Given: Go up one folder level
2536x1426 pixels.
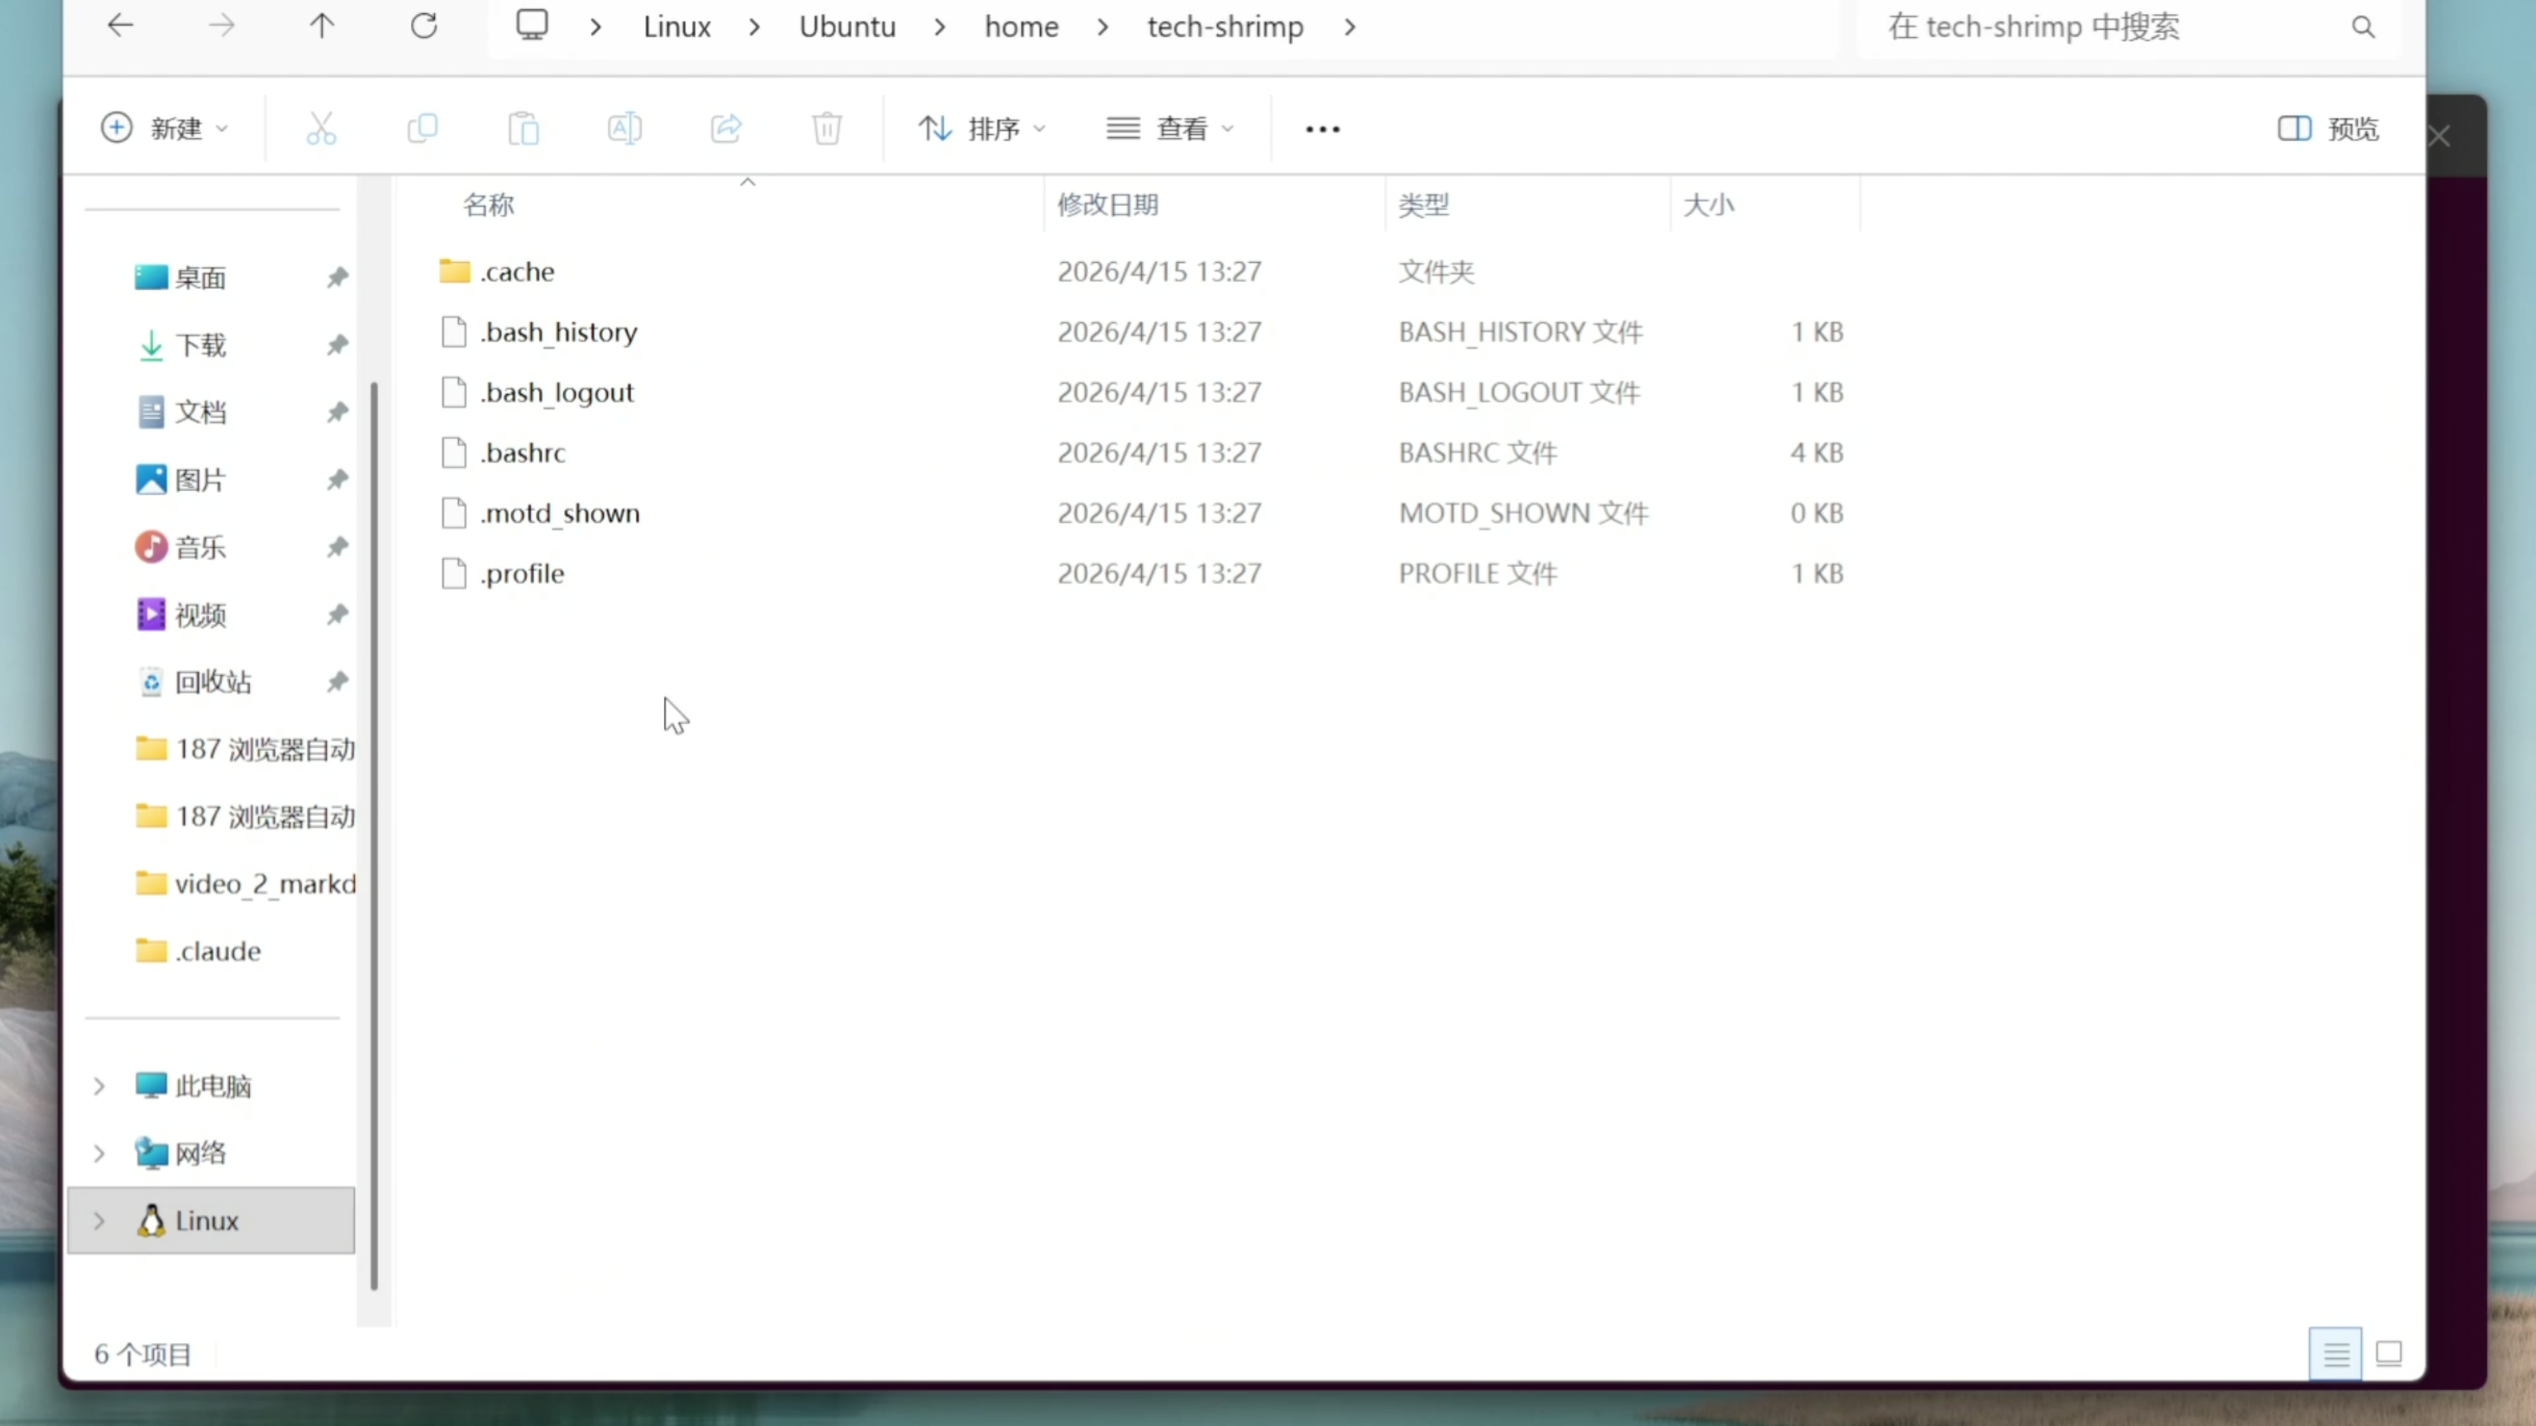Looking at the screenshot, I should pyautogui.click(x=322, y=26).
